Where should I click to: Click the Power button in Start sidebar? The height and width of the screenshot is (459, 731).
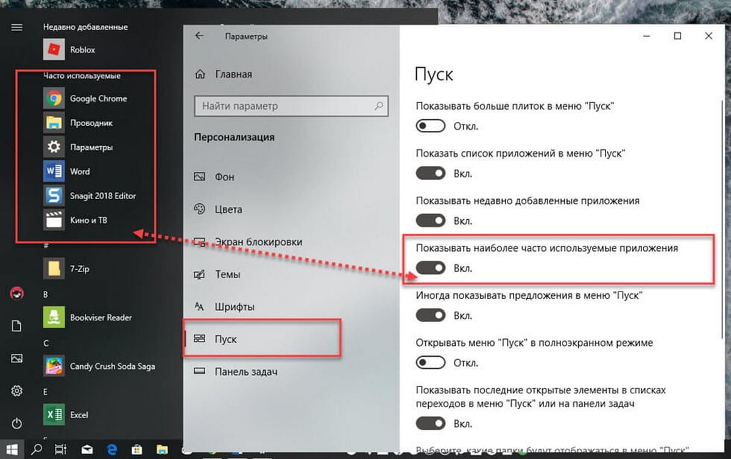[16, 422]
